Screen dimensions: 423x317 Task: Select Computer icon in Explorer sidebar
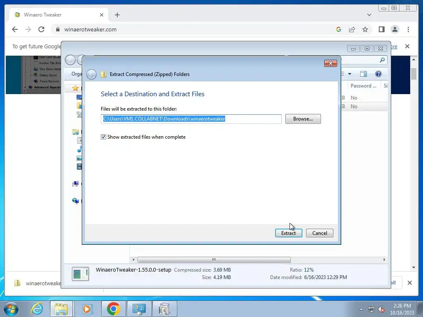coord(76,184)
